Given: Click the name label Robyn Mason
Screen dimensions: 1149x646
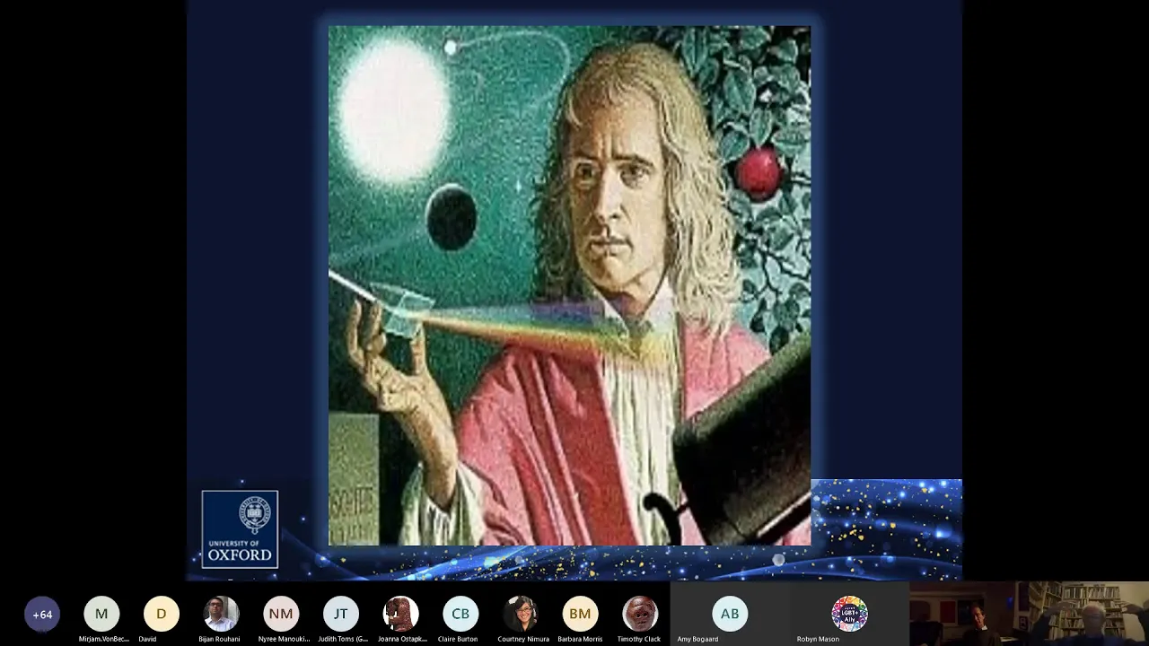Looking at the screenshot, I should (818, 639).
